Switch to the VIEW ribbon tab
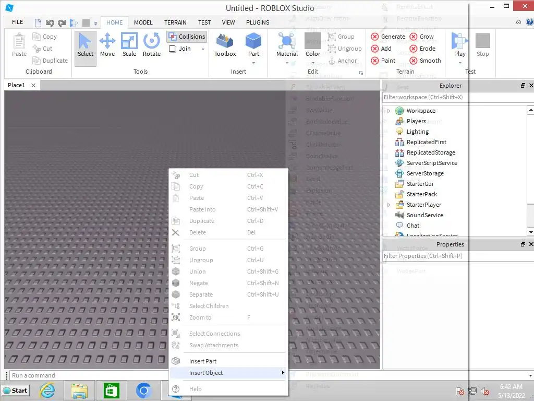Screen dimensions: 534x401 (x=228, y=22)
